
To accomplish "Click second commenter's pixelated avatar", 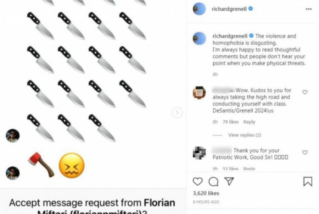I will (199, 153).
